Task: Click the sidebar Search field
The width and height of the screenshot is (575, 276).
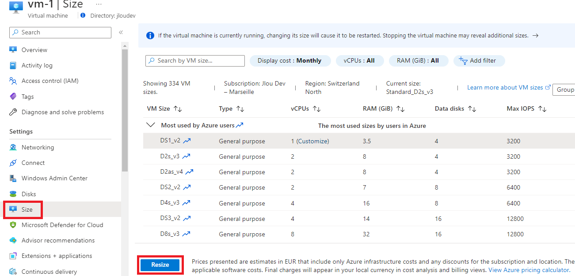Action: 60,33
